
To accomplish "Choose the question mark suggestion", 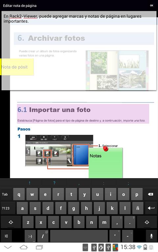I will click(x=54, y=183).
